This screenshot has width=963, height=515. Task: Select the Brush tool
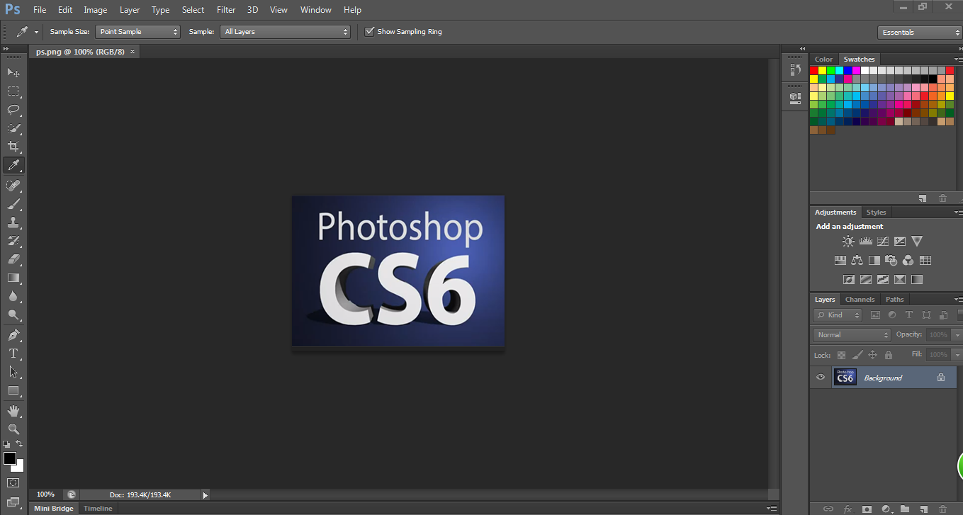(x=13, y=204)
